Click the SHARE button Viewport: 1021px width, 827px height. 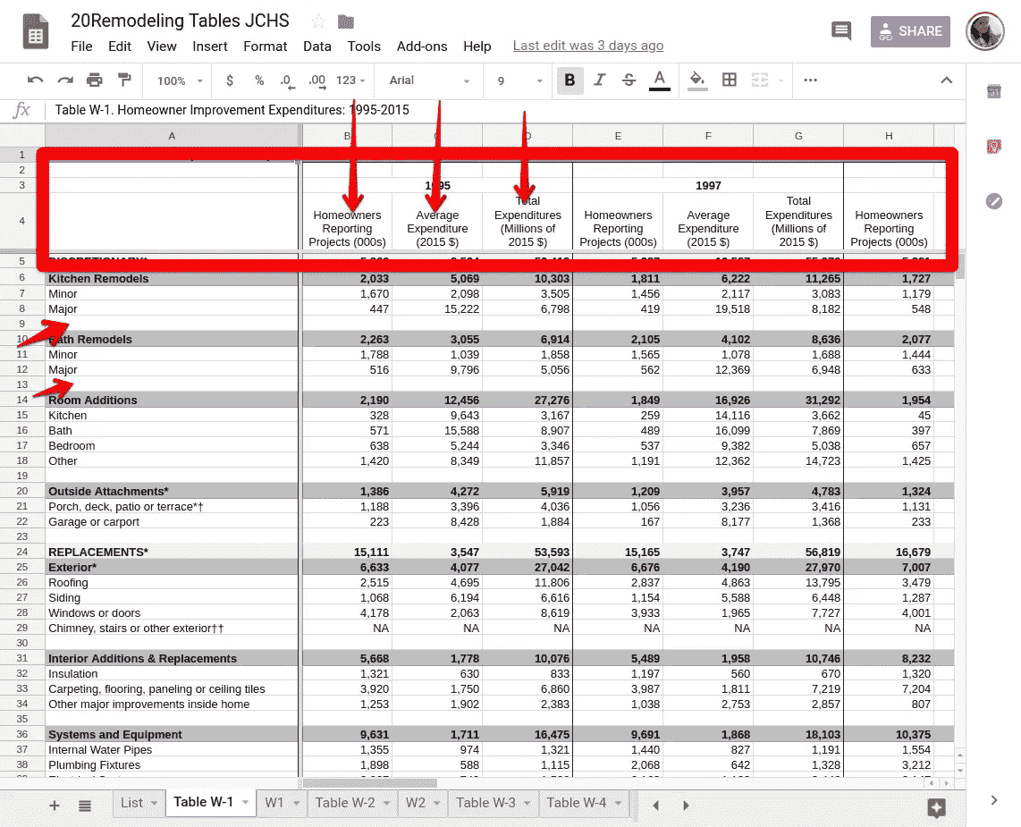click(x=910, y=31)
